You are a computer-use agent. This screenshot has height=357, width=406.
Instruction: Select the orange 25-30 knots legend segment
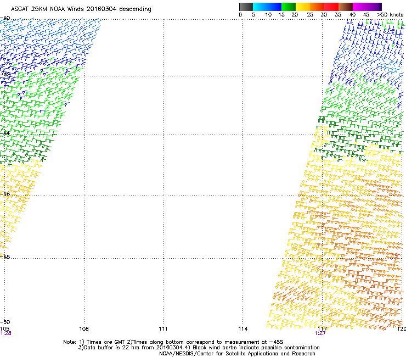(x=317, y=7)
